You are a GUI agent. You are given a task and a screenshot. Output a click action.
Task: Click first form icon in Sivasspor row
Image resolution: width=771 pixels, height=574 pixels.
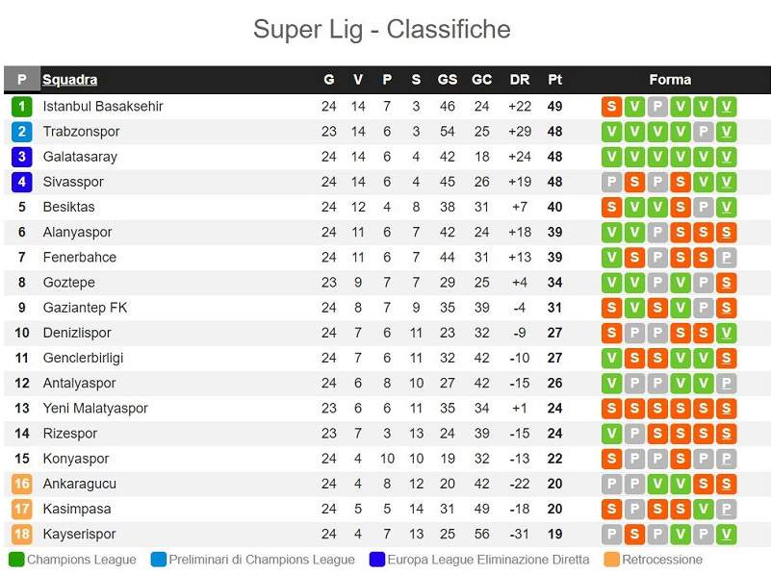611,182
